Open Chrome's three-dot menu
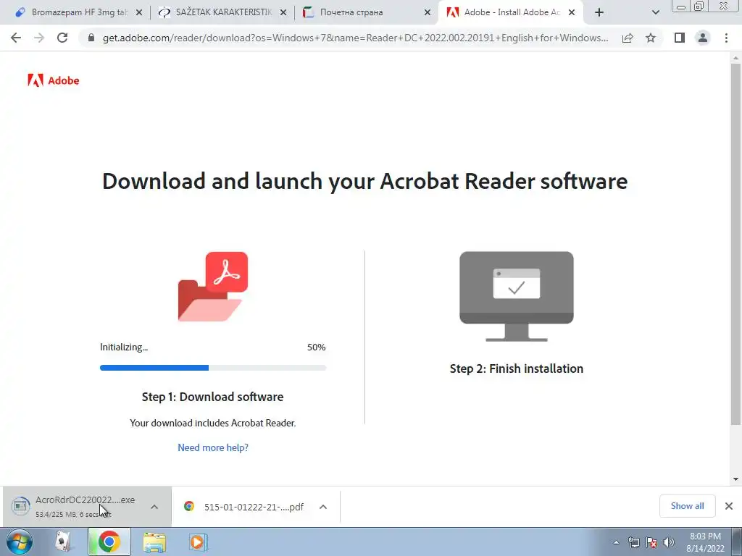Screen dimensions: 742x556 click(x=726, y=38)
